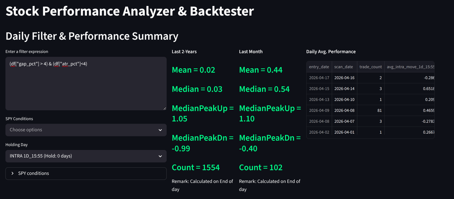This screenshot has height=199, width=454.
Task: Select the cell with value 0.6518
Action: click(410, 89)
